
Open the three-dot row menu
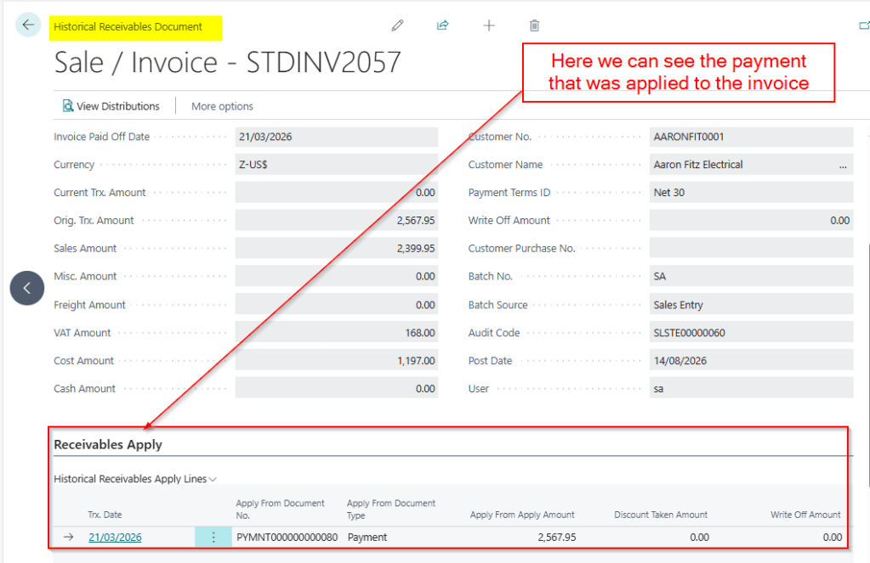click(213, 537)
